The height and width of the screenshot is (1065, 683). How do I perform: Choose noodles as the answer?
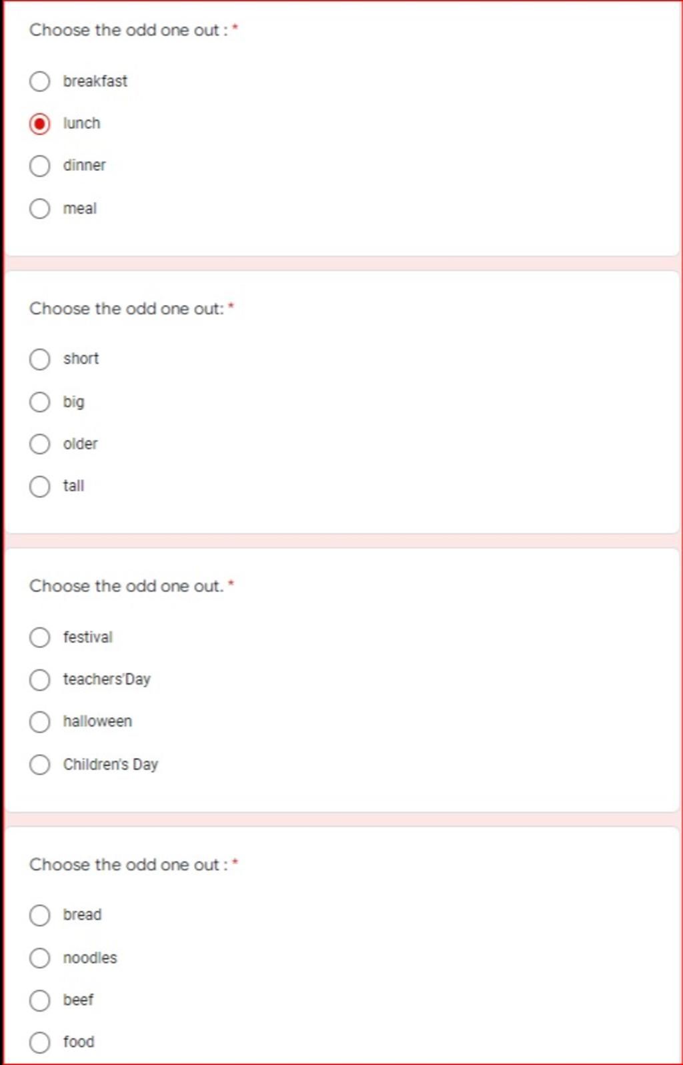pyautogui.click(x=39, y=958)
